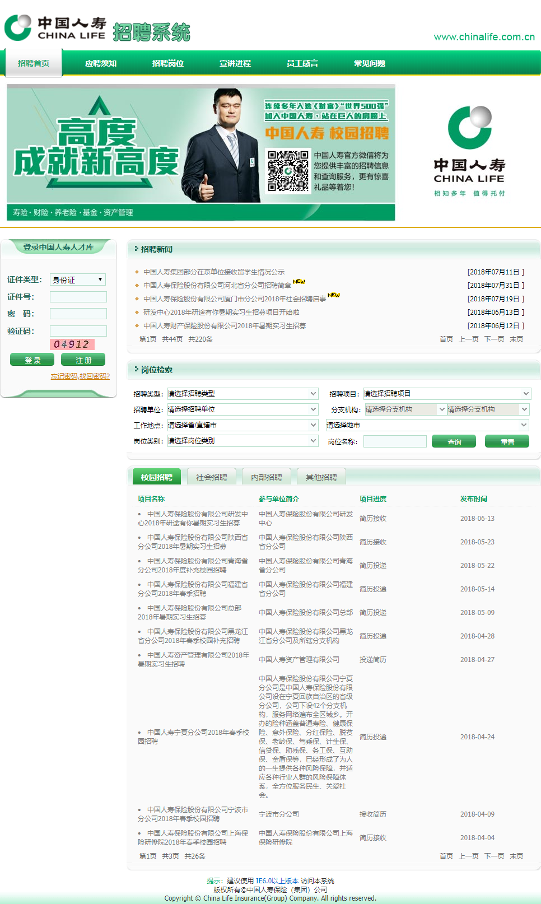541x904 pixels.
Task: Go to 招聘岗位 in the navigation bar
Action: (168, 63)
